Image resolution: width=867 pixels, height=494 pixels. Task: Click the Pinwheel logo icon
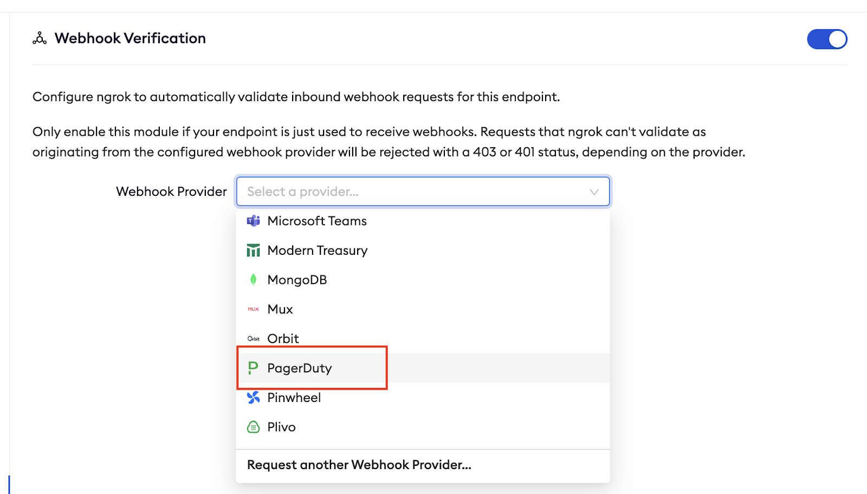tap(253, 398)
